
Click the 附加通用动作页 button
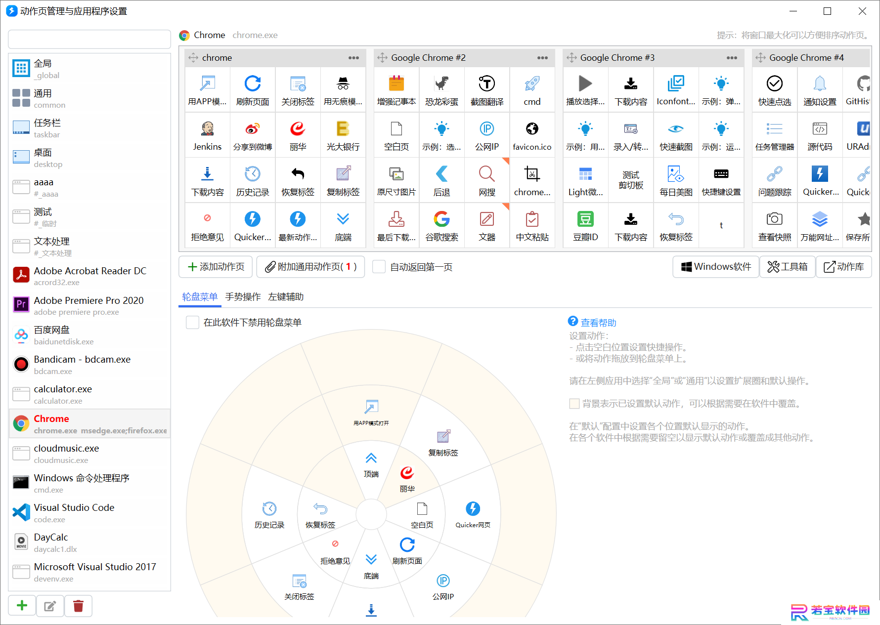point(310,267)
